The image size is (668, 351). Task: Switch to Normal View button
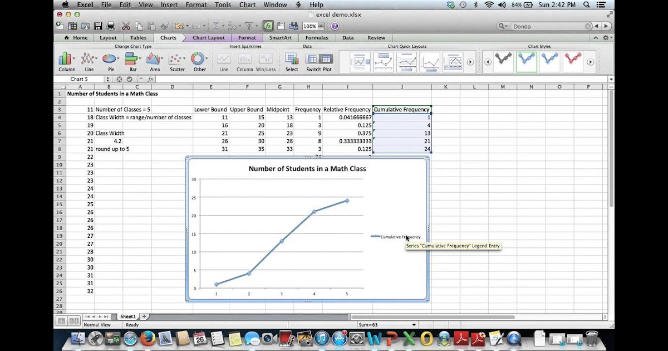click(x=61, y=321)
